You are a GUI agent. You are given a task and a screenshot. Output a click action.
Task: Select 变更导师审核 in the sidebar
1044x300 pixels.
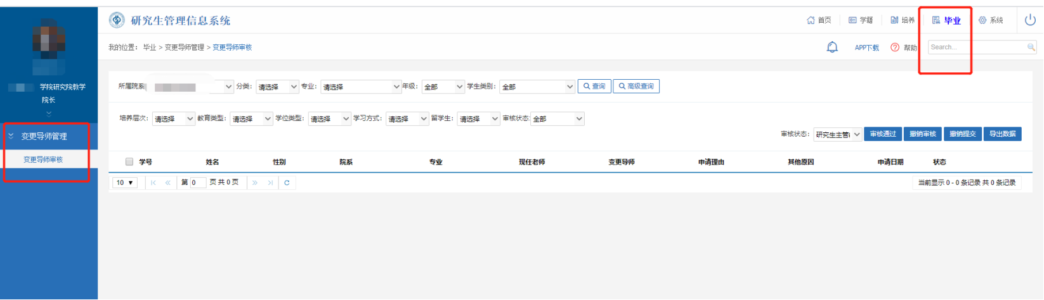[43, 159]
